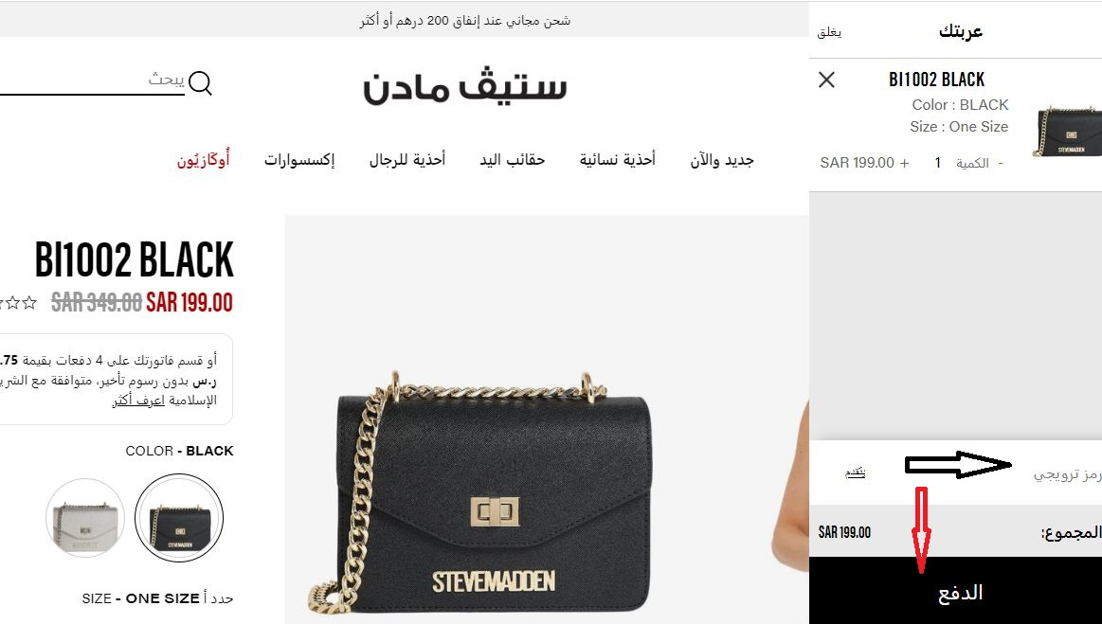The image size is (1102, 624).
Task: Open the حقائب اليد menu
Action: coord(513,160)
